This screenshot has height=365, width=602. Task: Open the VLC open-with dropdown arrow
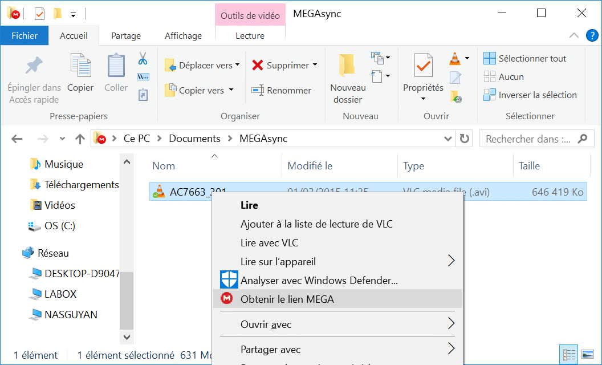[x=467, y=58]
